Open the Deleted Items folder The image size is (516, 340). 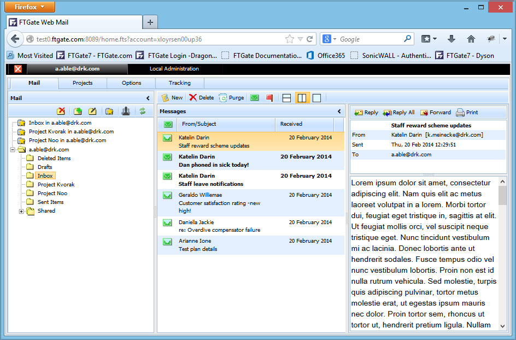coord(54,159)
